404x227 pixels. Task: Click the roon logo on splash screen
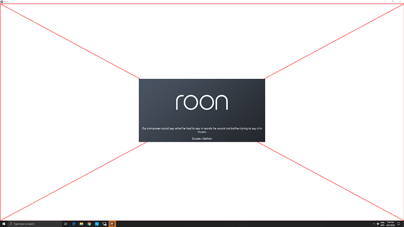[x=202, y=102]
